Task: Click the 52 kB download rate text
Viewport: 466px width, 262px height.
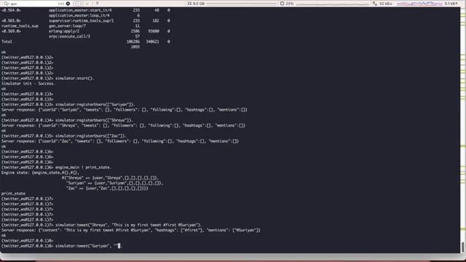Action: (x=385, y=4)
